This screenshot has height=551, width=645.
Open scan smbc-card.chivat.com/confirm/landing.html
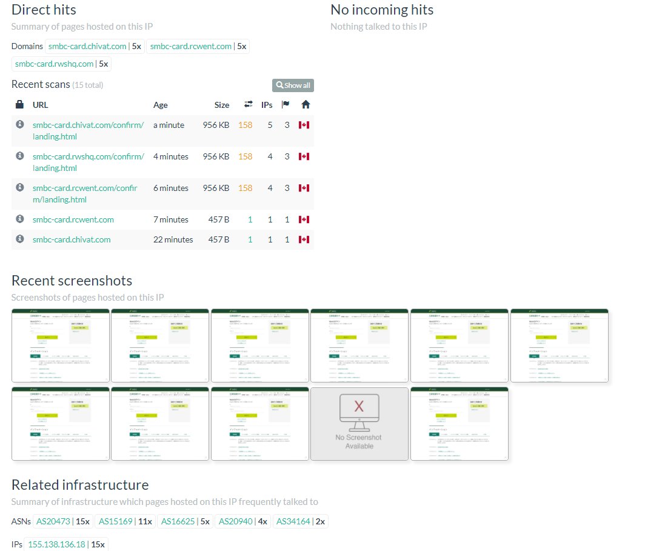[x=89, y=131]
